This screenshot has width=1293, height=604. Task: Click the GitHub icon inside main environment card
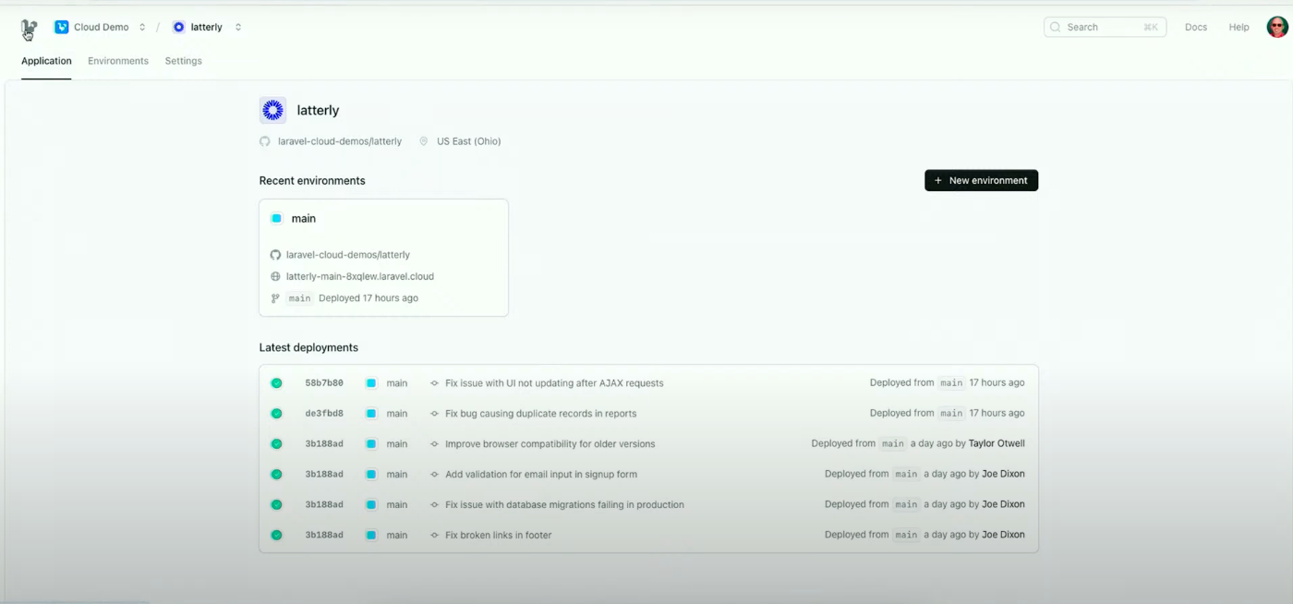(x=275, y=255)
